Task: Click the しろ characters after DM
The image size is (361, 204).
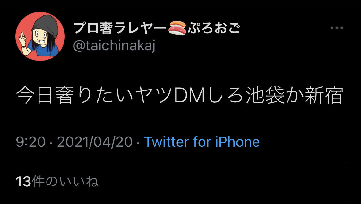Action: (x=225, y=95)
